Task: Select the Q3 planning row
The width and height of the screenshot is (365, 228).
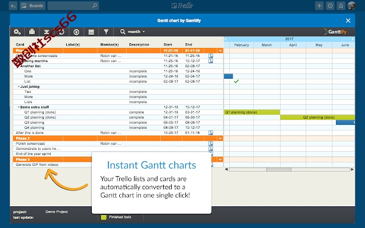Action: click(118, 123)
